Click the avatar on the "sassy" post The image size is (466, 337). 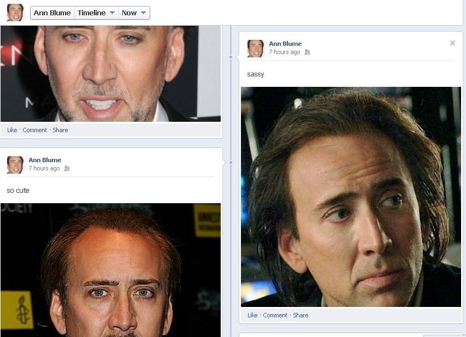click(256, 48)
